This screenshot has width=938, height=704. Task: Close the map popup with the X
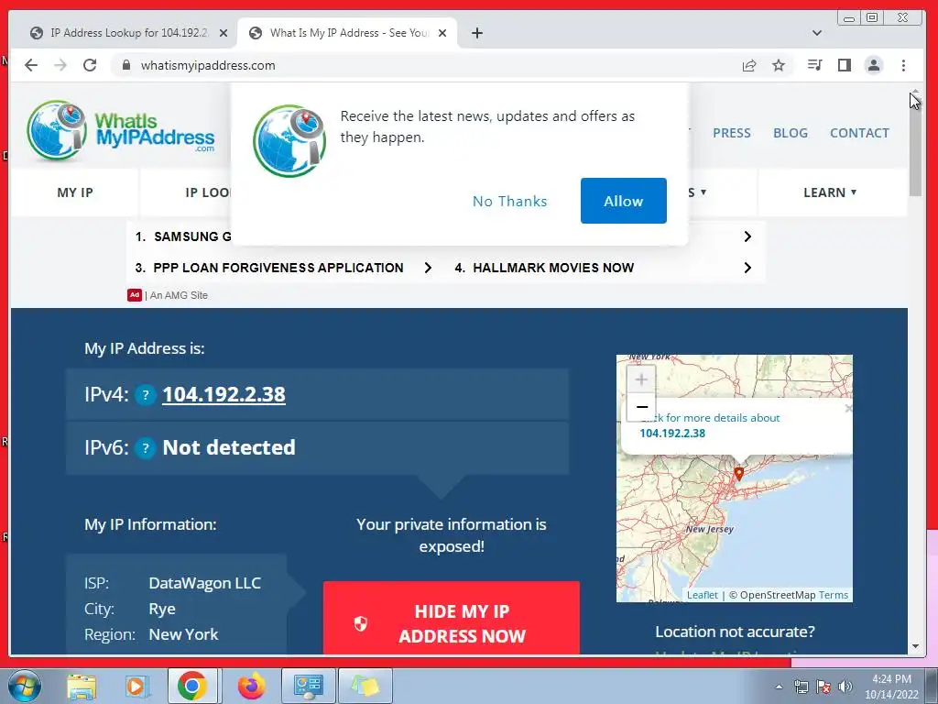click(847, 409)
